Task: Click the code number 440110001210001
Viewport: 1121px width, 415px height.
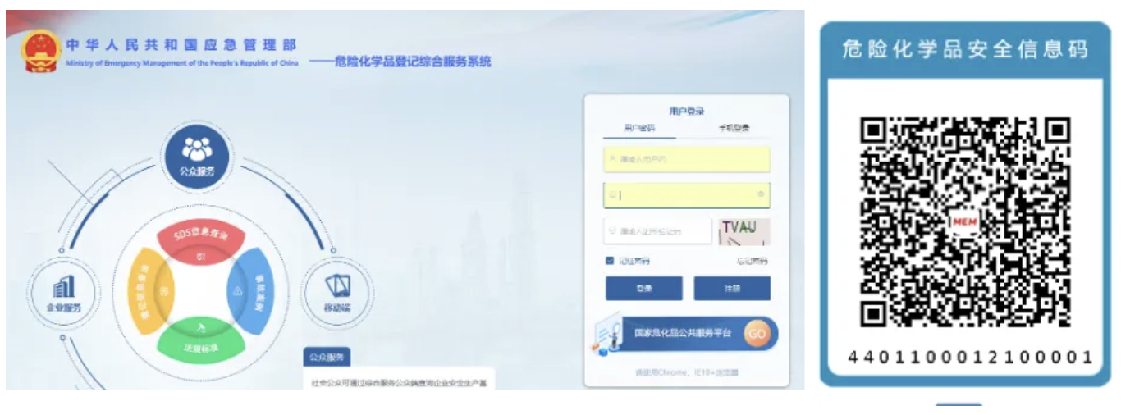Action: [970, 357]
